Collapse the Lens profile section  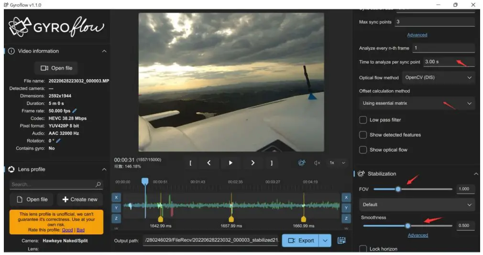[104, 169]
